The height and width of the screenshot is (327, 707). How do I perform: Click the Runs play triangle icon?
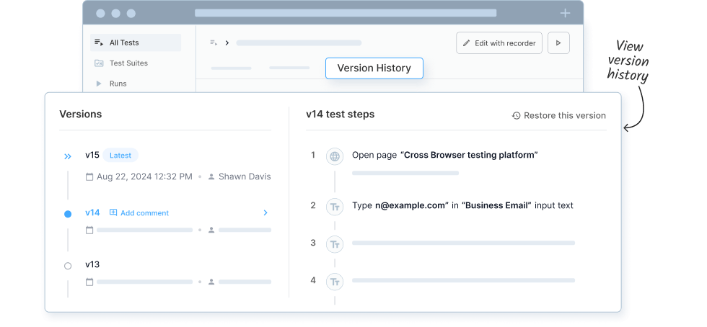coord(99,84)
